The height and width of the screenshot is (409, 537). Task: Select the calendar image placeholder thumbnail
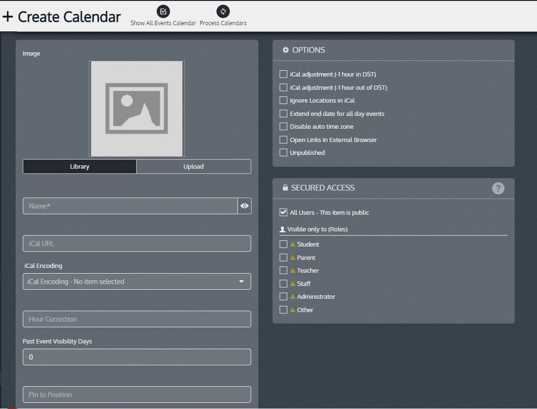(136, 108)
